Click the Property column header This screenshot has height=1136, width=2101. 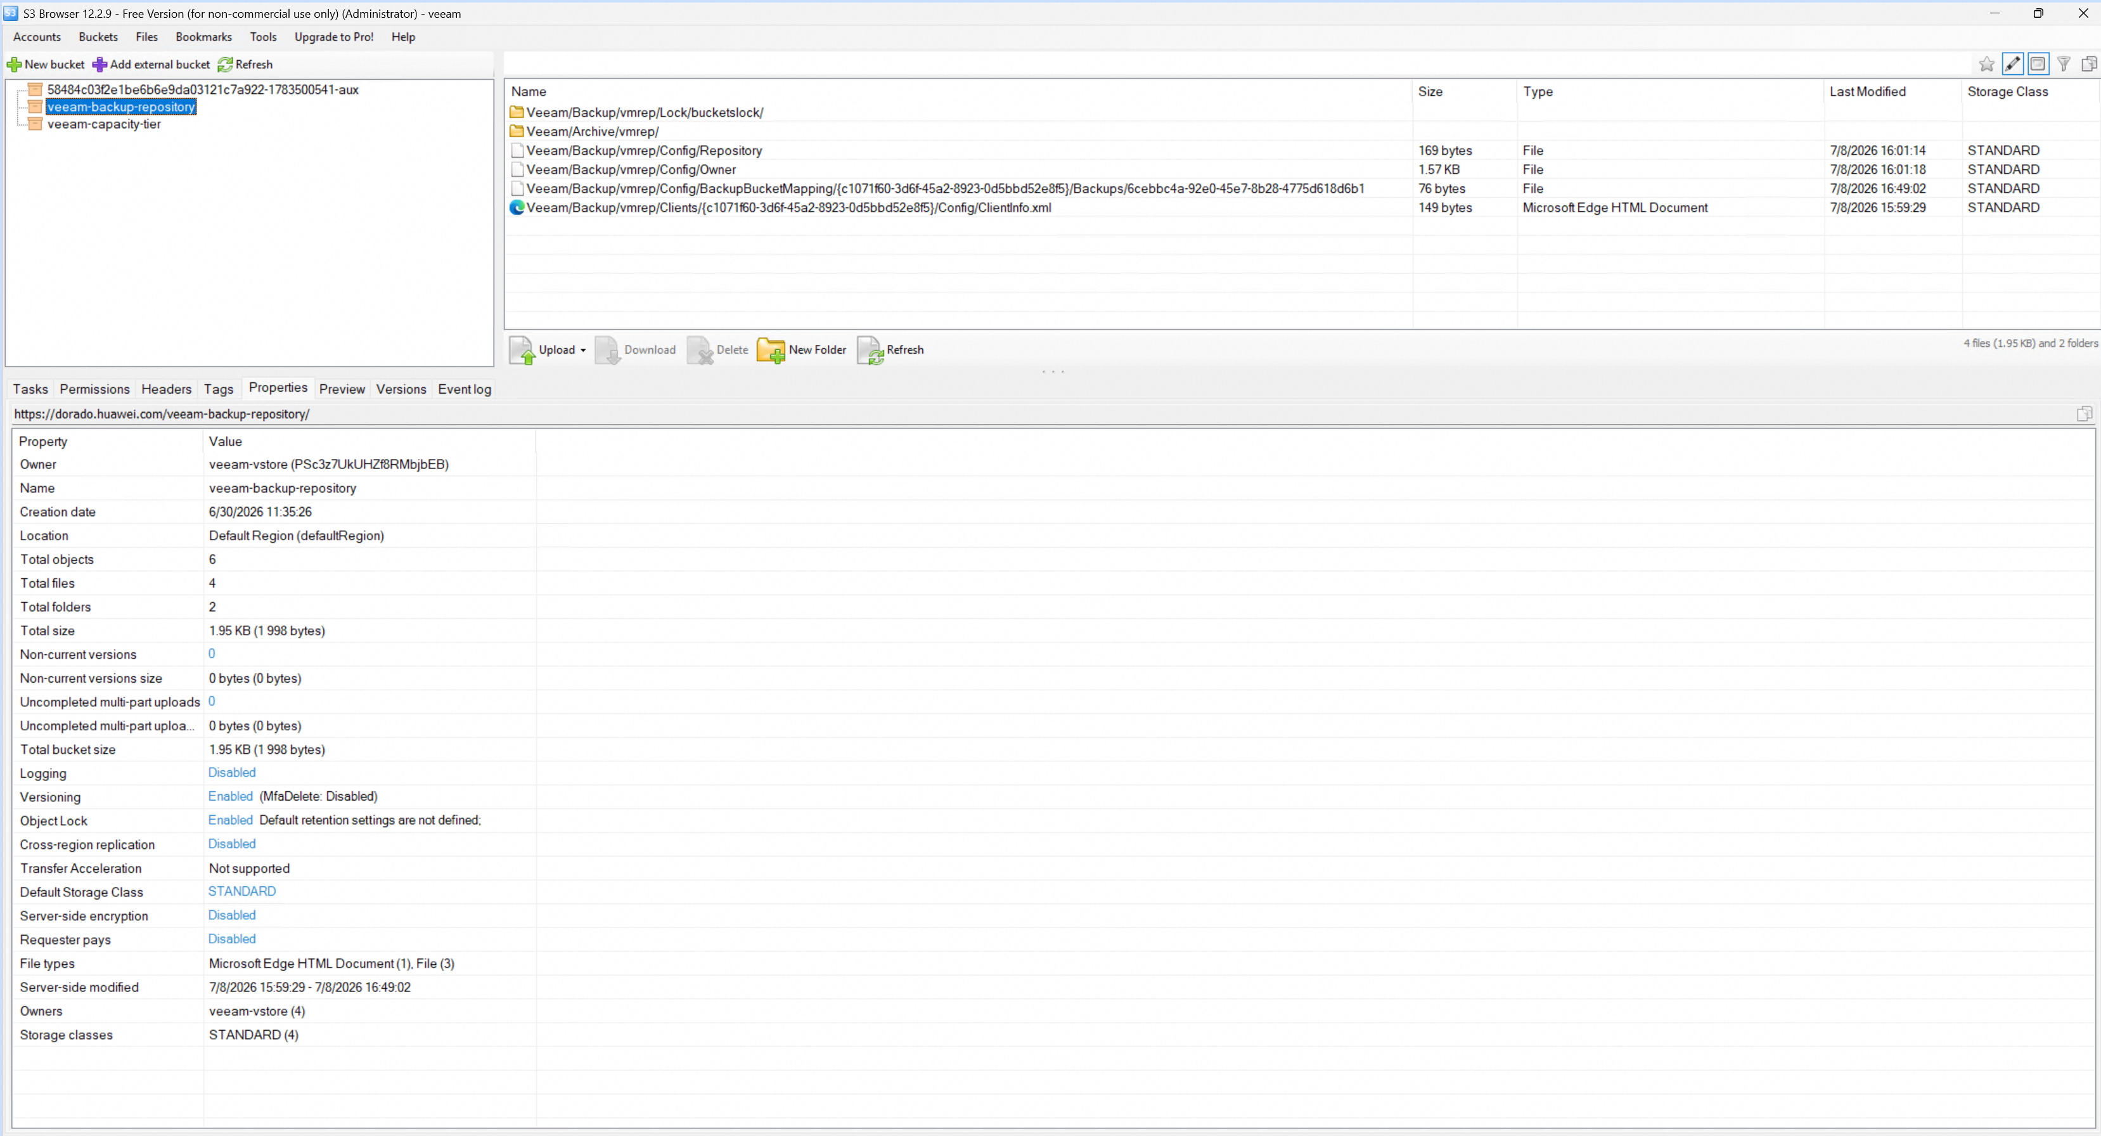click(108, 441)
